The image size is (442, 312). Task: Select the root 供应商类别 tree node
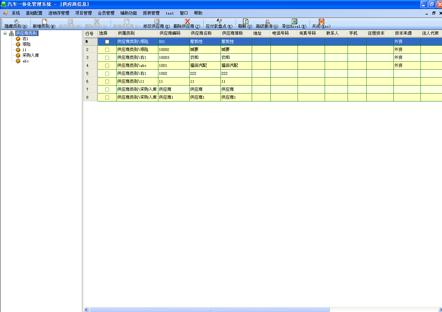tap(27, 33)
